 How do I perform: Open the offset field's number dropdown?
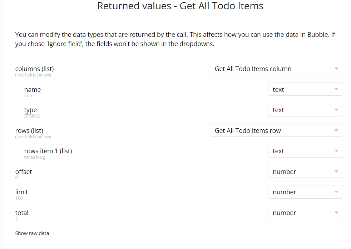point(305,172)
